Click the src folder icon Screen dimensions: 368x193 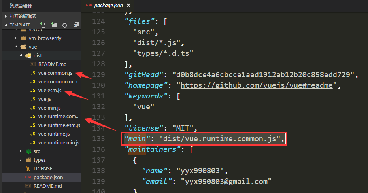click(28, 151)
